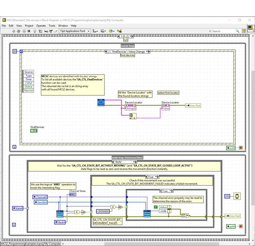
Task: Select the Wait timer icon beside 200
Action: pyautogui.click(x=236, y=197)
